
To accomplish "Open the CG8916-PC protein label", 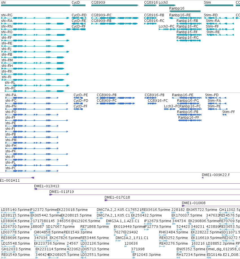I will (158, 101).
